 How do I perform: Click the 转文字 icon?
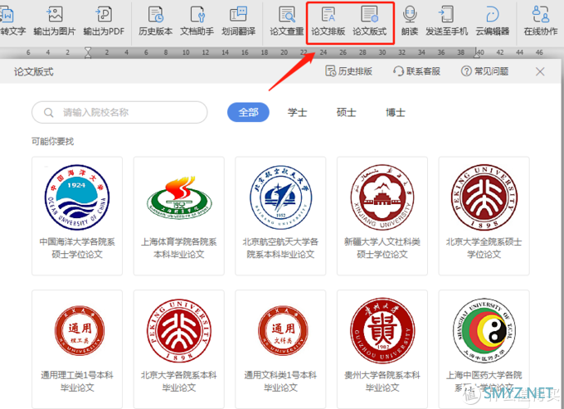click(x=7, y=14)
